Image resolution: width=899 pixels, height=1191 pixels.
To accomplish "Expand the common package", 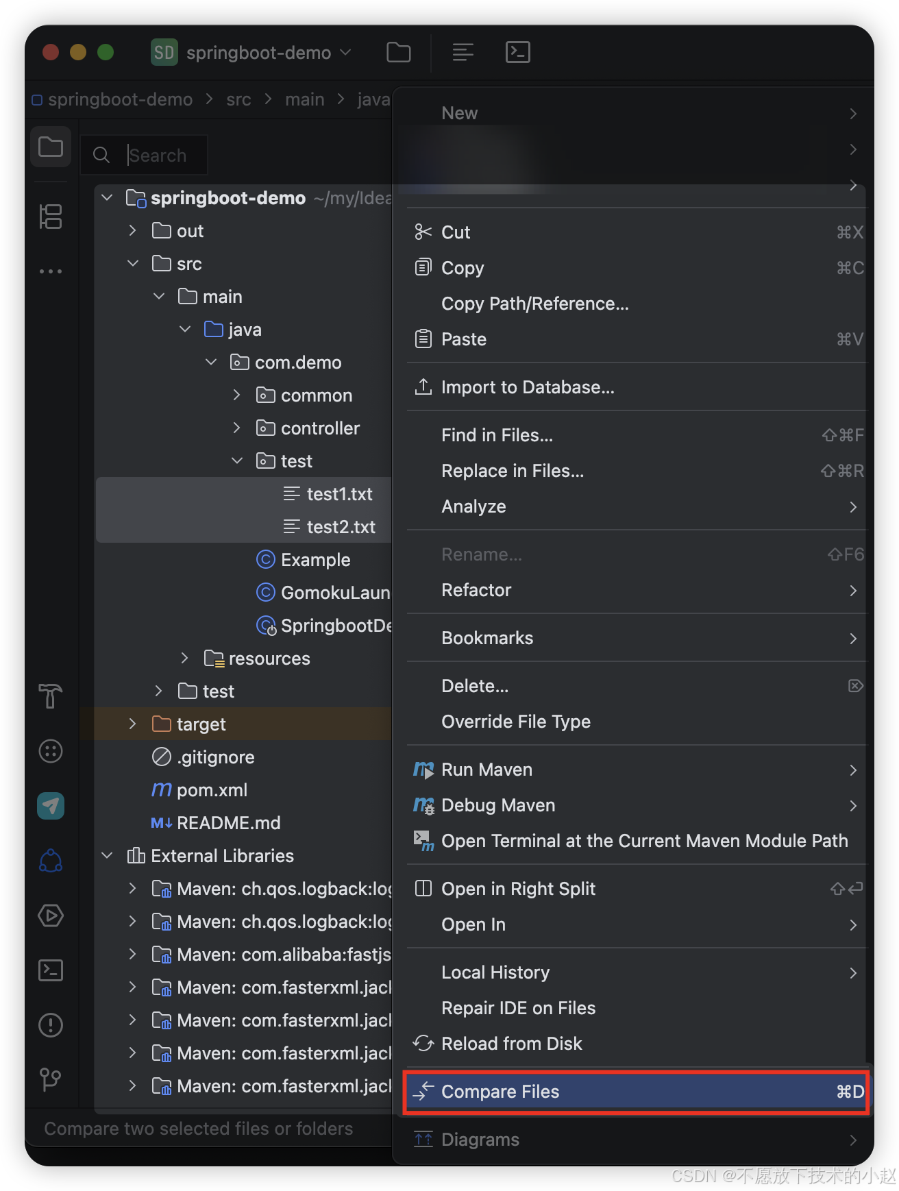I will [237, 395].
